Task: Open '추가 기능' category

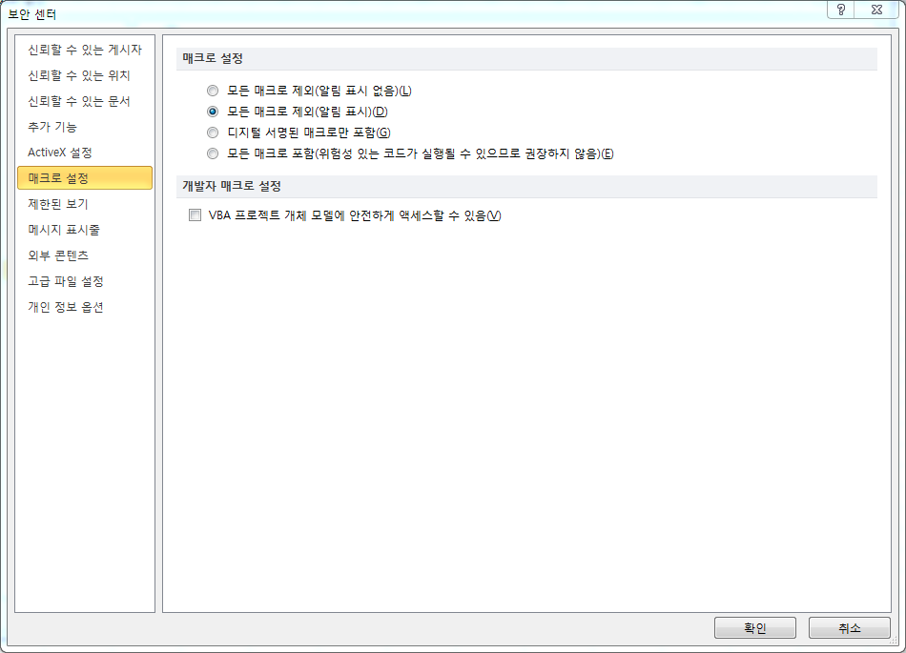Action: point(85,127)
